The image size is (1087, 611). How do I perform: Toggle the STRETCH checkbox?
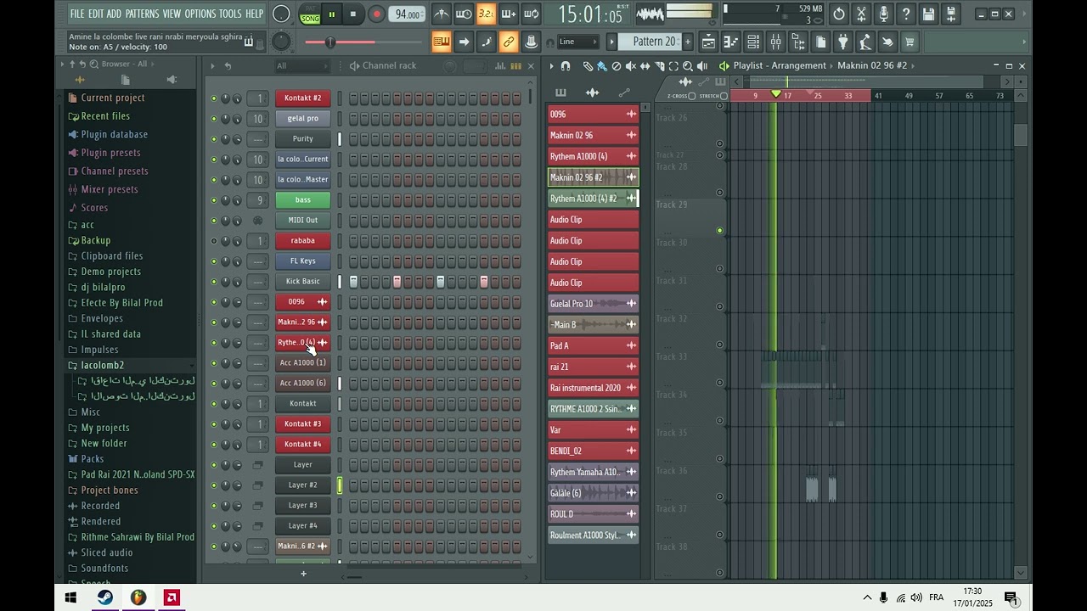(x=724, y=96)
